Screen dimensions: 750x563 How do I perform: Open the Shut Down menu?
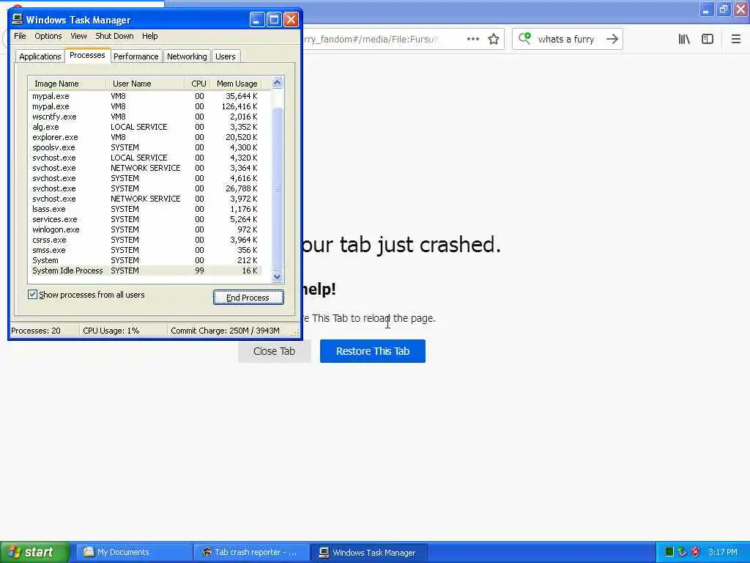(114, 36)
